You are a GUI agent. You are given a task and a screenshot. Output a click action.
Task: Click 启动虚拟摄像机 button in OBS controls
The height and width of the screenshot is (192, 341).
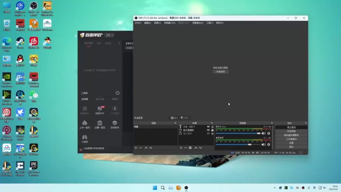[x=292, y=135]
